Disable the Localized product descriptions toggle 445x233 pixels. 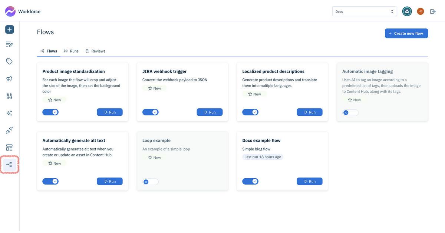pos(250,112)
